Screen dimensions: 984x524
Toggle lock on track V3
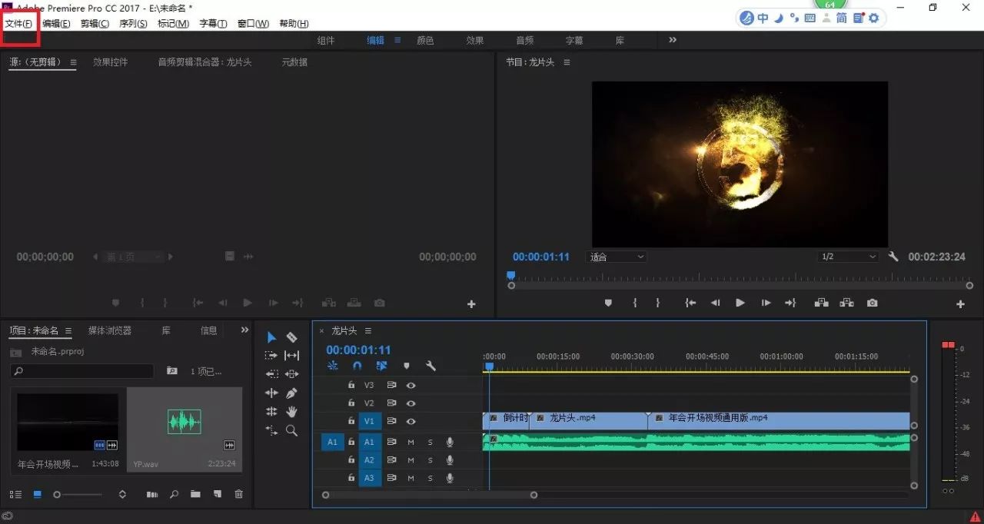click(351, 385)
